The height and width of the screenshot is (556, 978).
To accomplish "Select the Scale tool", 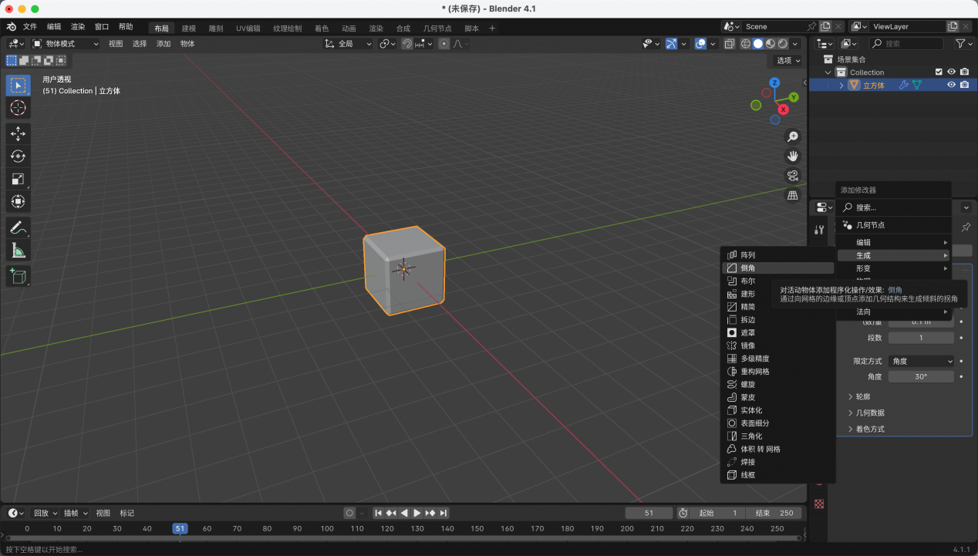I will [19, 179].
